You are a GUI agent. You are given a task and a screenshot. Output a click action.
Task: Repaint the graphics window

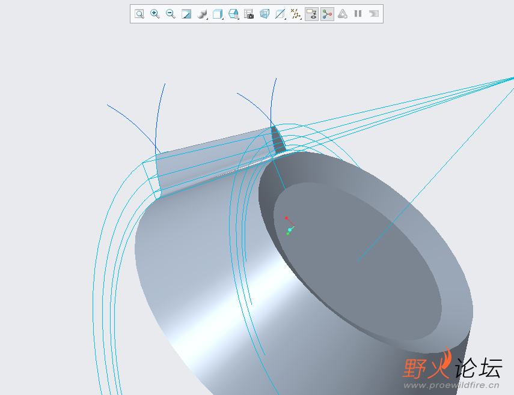tap(186, 14)
